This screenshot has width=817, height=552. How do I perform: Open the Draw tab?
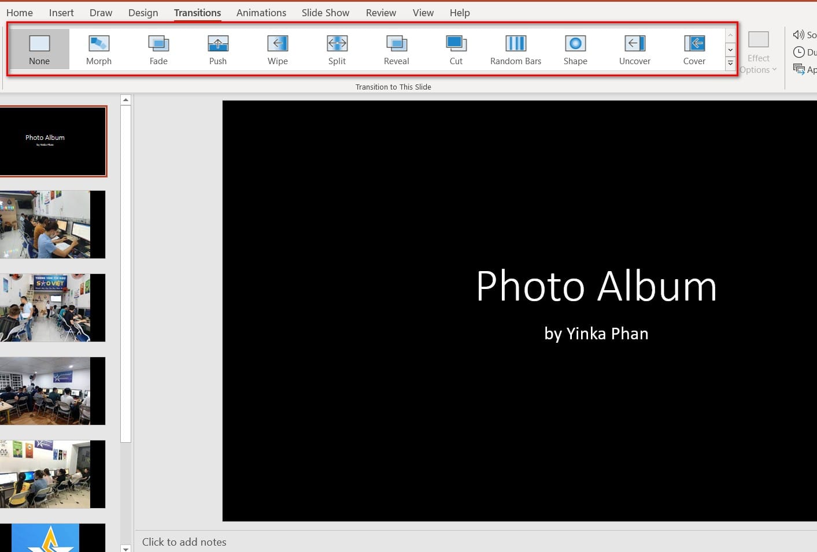click(x=101, y=13)
